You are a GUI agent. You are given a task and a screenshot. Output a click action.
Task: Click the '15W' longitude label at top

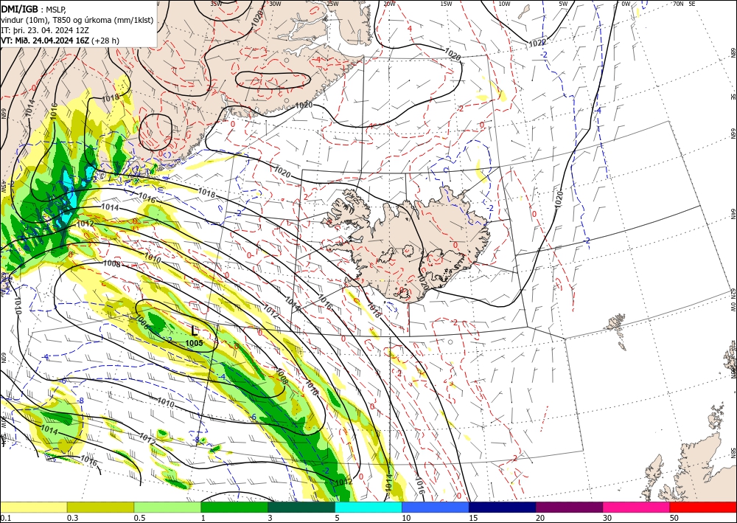(446, 4)
